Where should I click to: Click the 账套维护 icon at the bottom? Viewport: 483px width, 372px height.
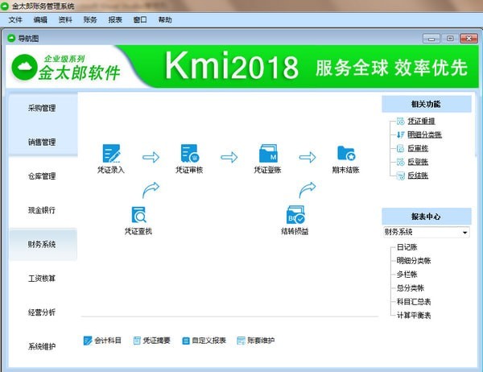(241, 341)
